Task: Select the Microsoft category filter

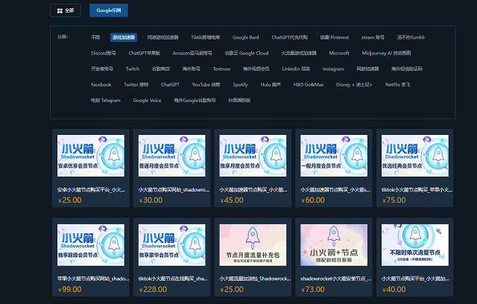Action: point(339,53)
